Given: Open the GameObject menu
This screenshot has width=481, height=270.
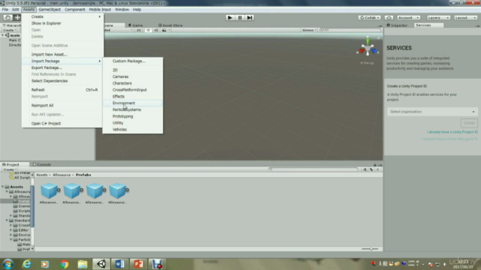Looking at the screenshot, I should (50, 10).
